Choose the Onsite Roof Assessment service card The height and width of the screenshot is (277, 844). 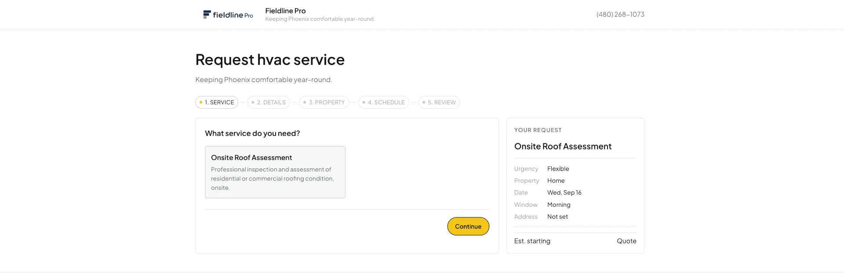click(275, 172)
